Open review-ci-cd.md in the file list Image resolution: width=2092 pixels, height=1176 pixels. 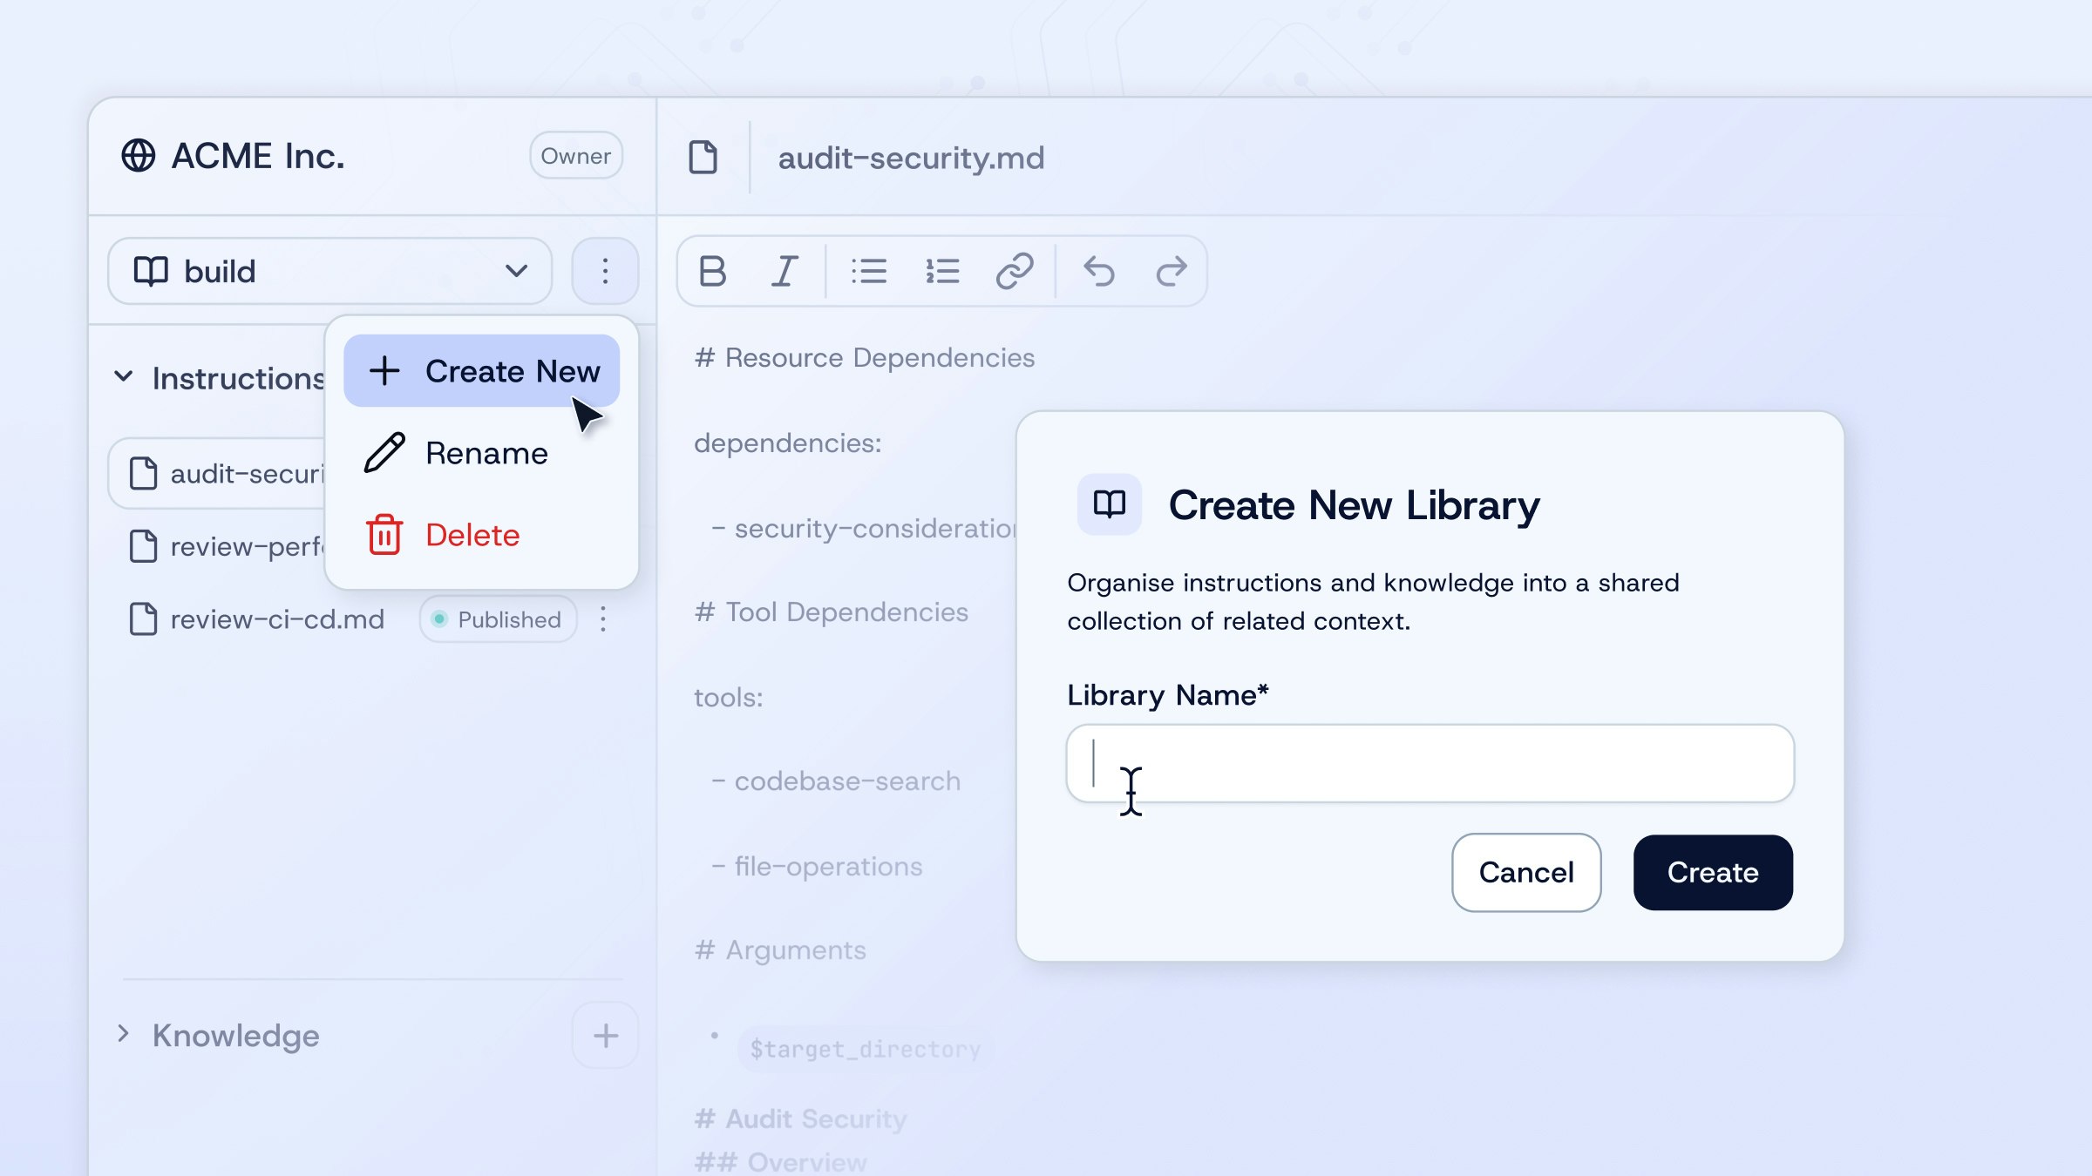[x=276, y=619]
